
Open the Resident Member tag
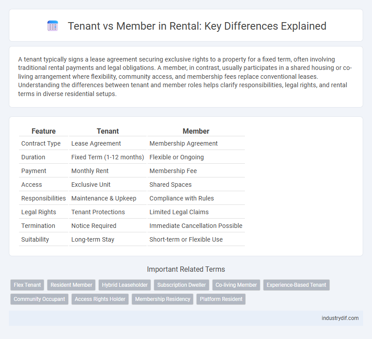click(x=71, y=285)
